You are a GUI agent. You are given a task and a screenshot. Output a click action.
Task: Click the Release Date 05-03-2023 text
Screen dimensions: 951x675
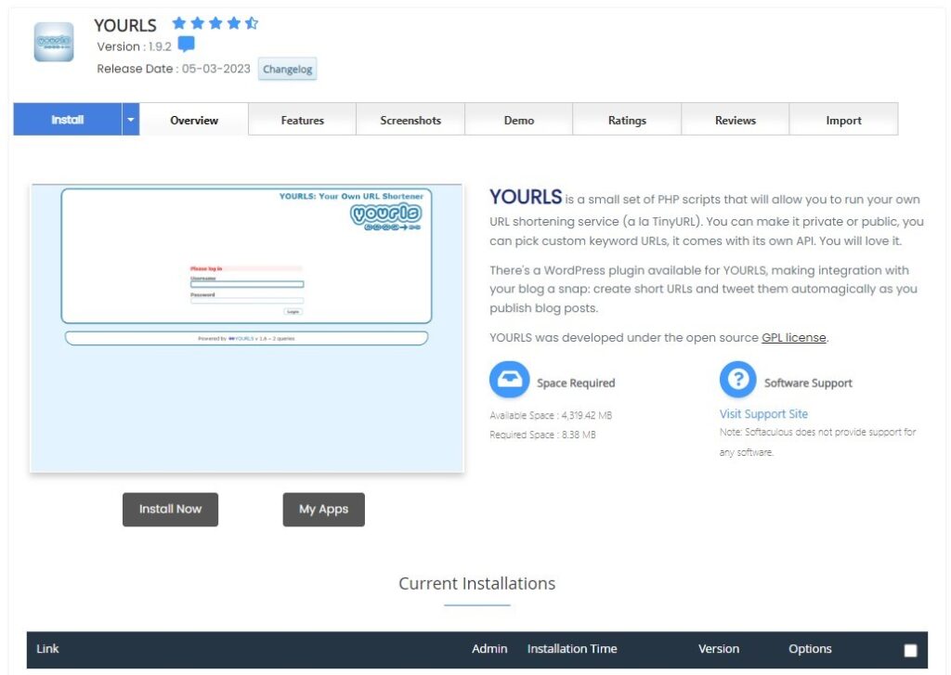(174, 69)
